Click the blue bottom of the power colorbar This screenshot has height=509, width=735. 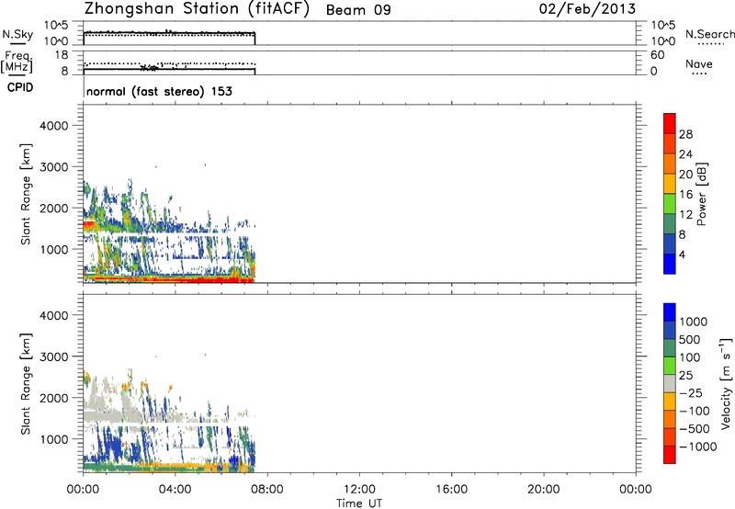[x=670, y=264]
